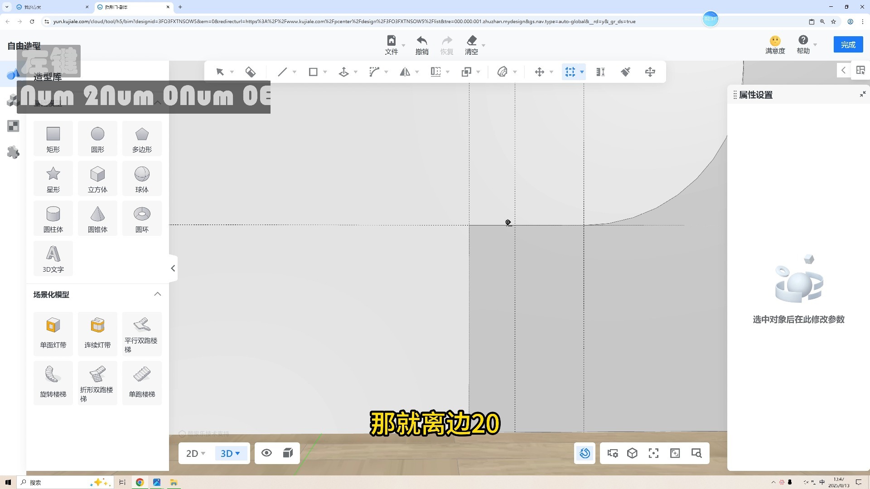
Task: Select the paint bucket material tool
Action: pyautogui.click(x=251, y=72)
